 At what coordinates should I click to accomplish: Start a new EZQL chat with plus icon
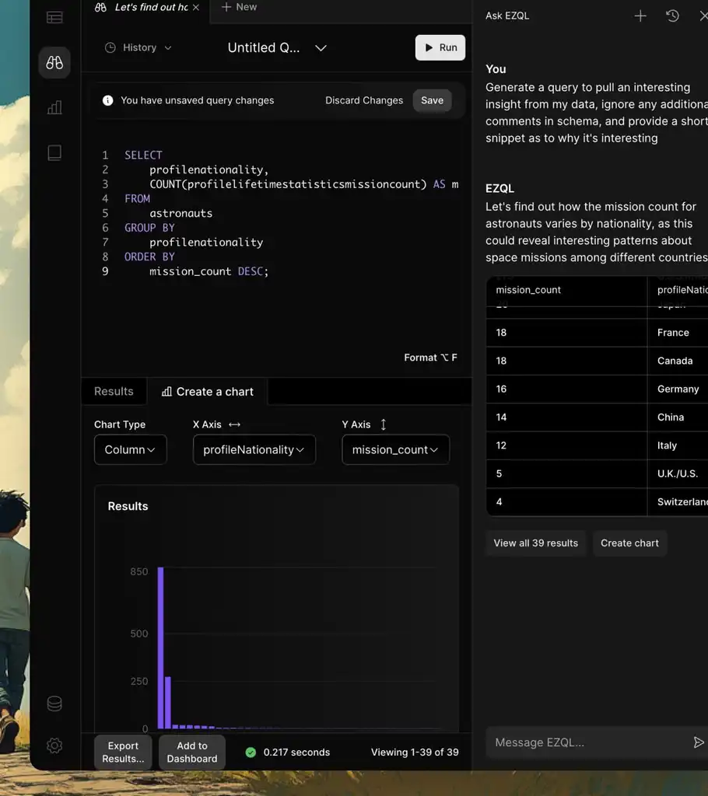[x=640, y=16]
